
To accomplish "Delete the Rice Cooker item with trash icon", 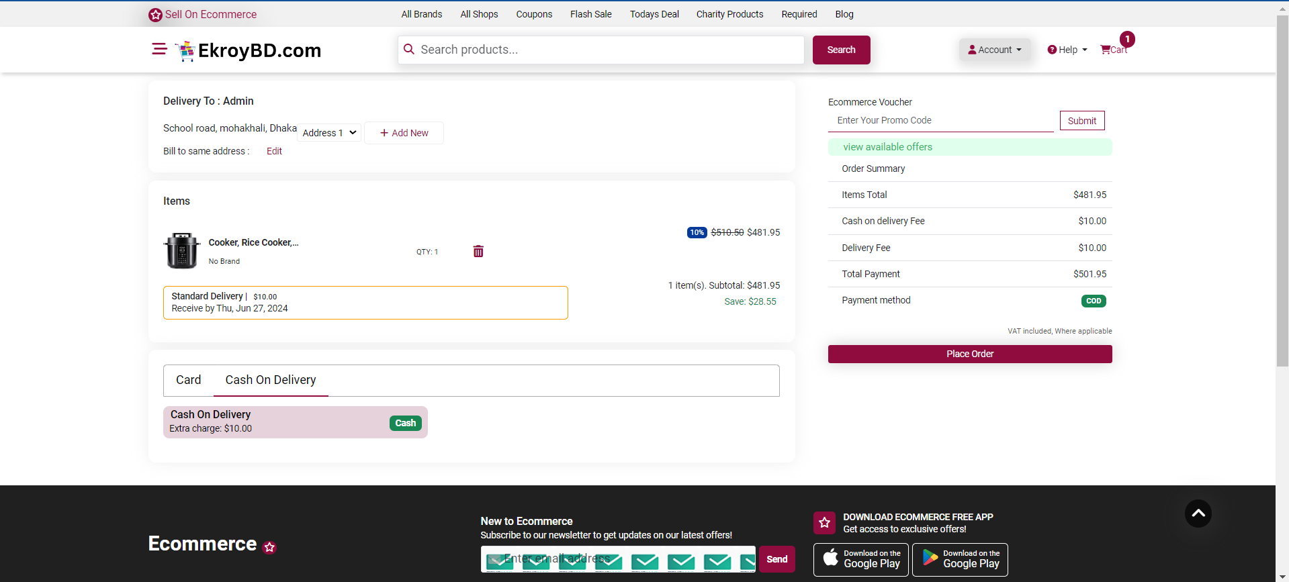I will [x=478, y=251].
